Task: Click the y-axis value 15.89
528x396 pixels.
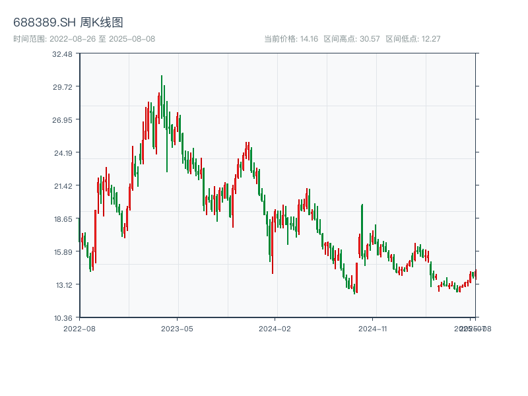Action: [63, 252]
